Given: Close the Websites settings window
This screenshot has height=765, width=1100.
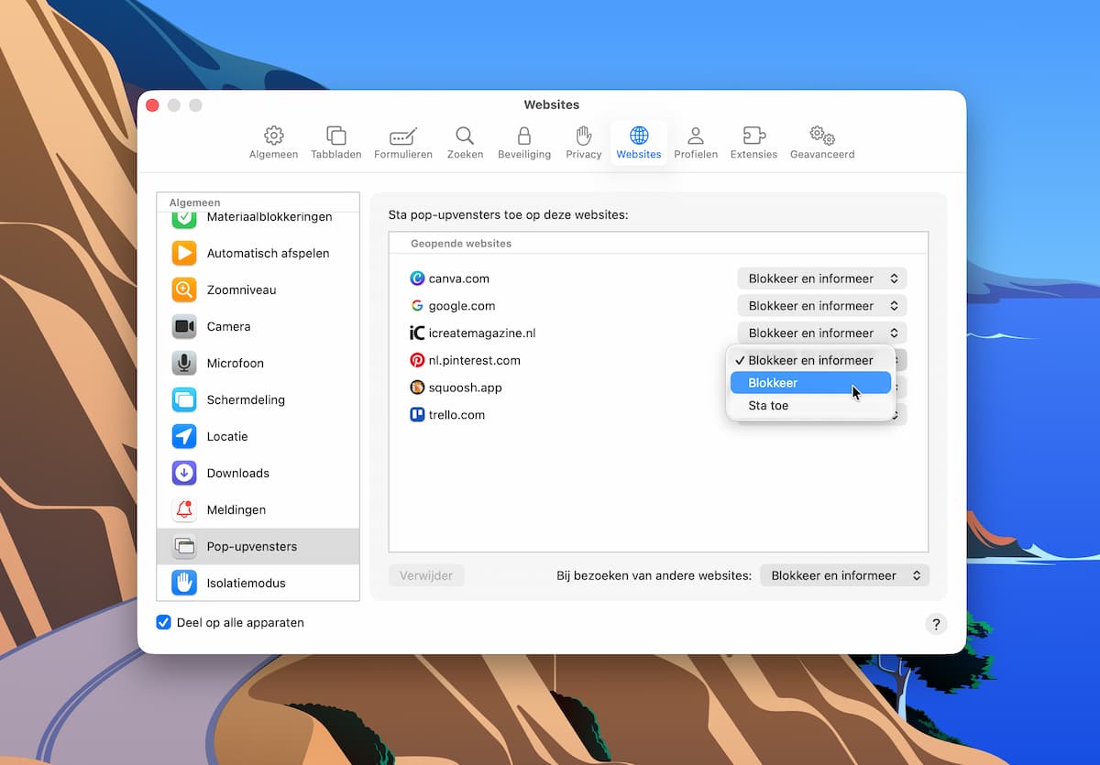Looking at the screenshot, I should click(x=152, y=105).
